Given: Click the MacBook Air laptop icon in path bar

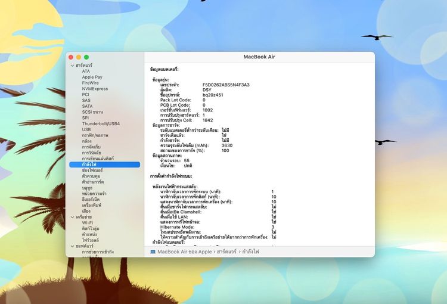Looking at the screenshot, I should [153, 252].
